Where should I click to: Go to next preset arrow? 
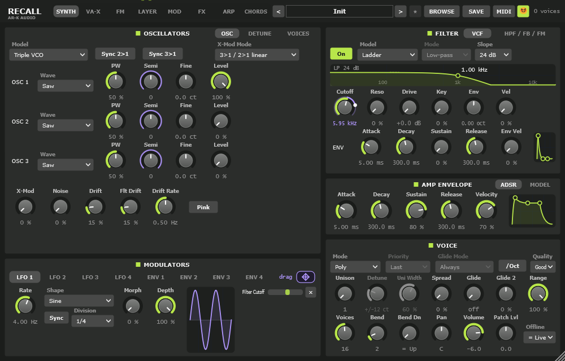coord(401,11)
